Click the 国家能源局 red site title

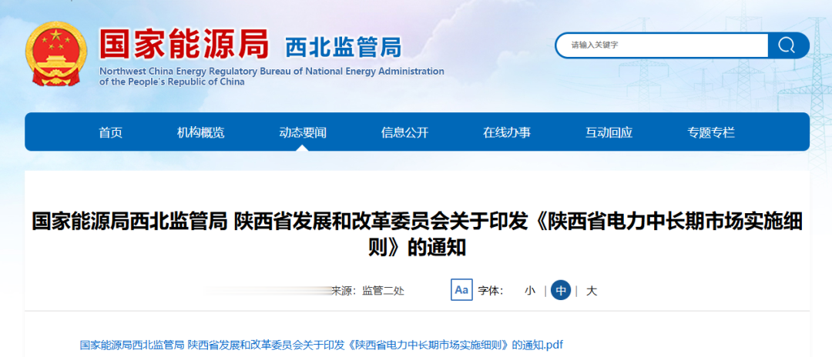point(184,42)
